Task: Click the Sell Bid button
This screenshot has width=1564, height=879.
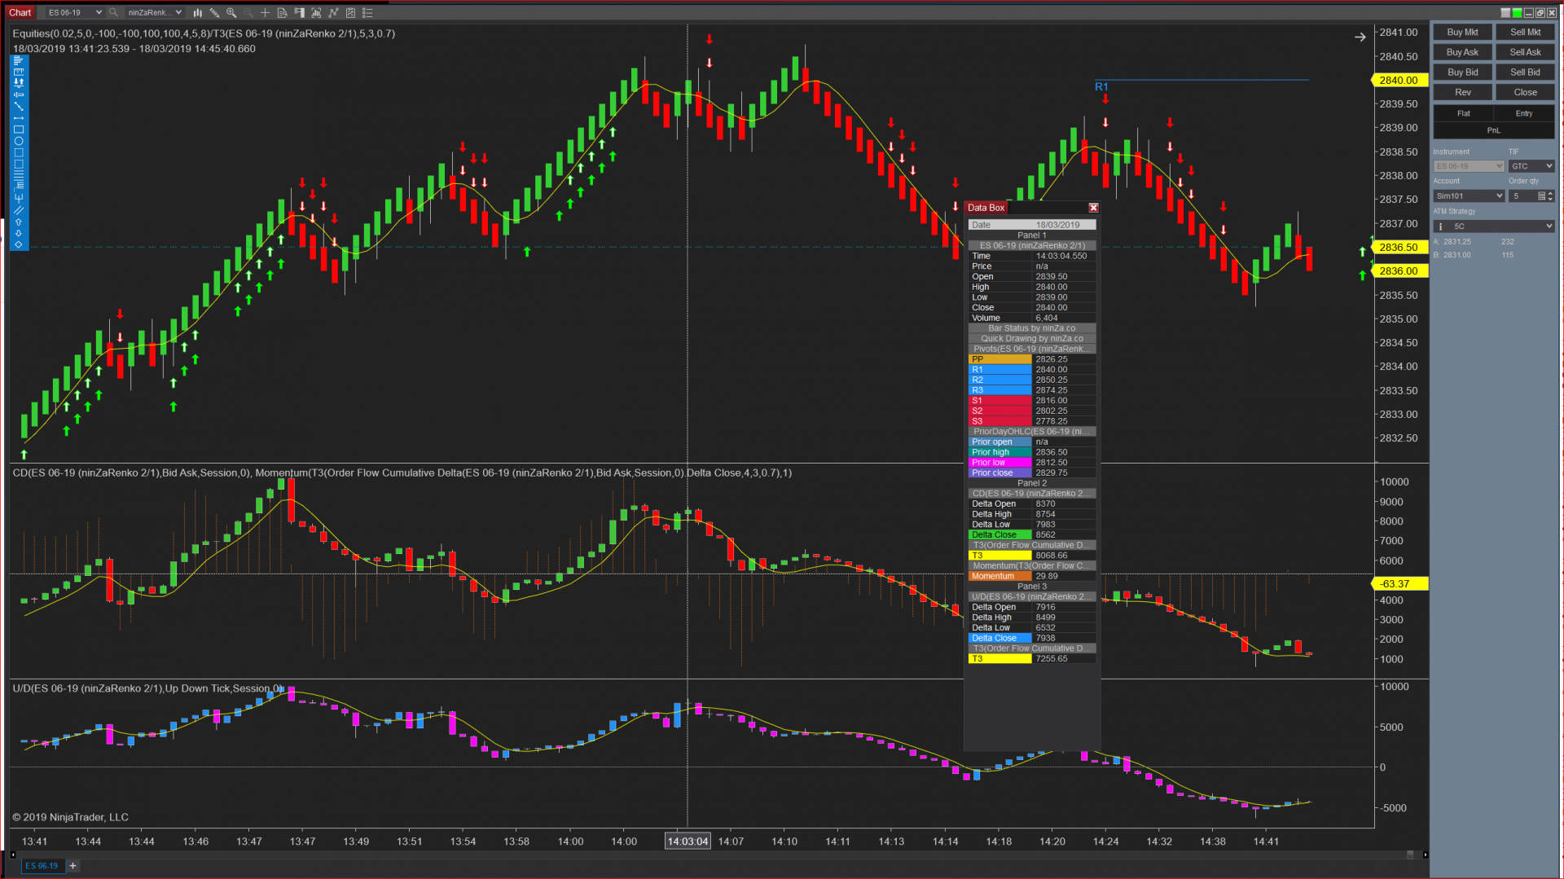Action: click(x=1525, y=73)
